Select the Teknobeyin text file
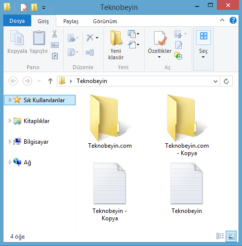Screen dimensions: 242x246 coord(187,188)
